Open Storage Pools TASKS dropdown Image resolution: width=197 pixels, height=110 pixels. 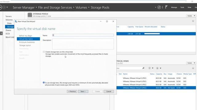191,16
